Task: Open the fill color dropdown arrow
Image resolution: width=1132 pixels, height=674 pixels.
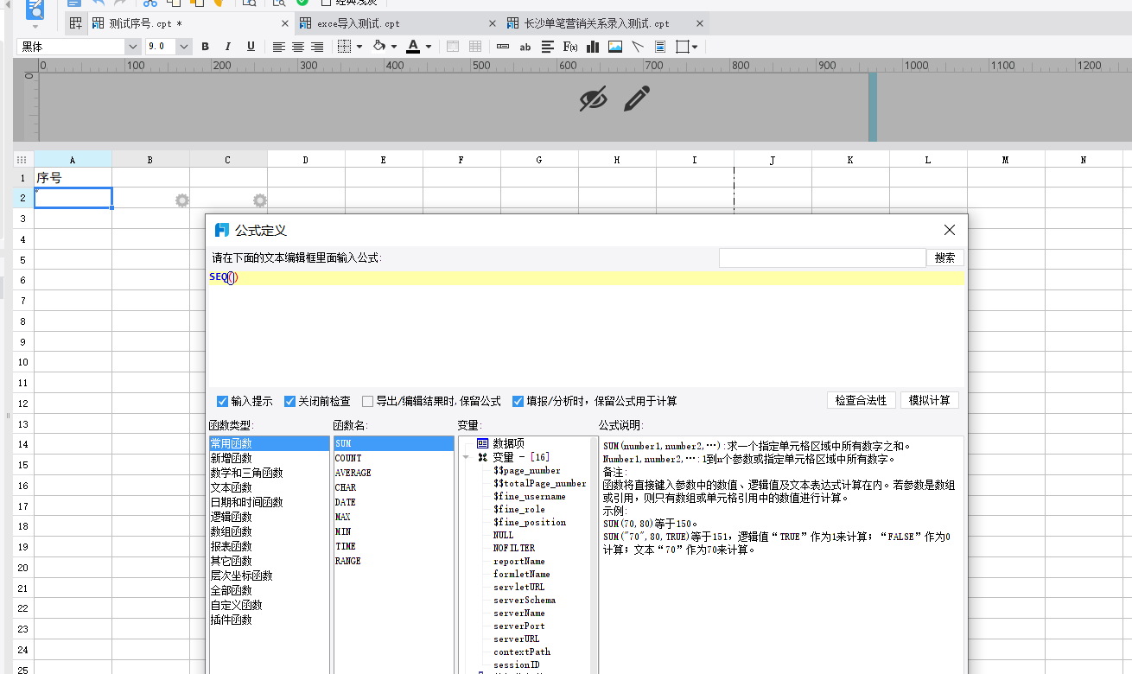Action: tap(393, 47)
